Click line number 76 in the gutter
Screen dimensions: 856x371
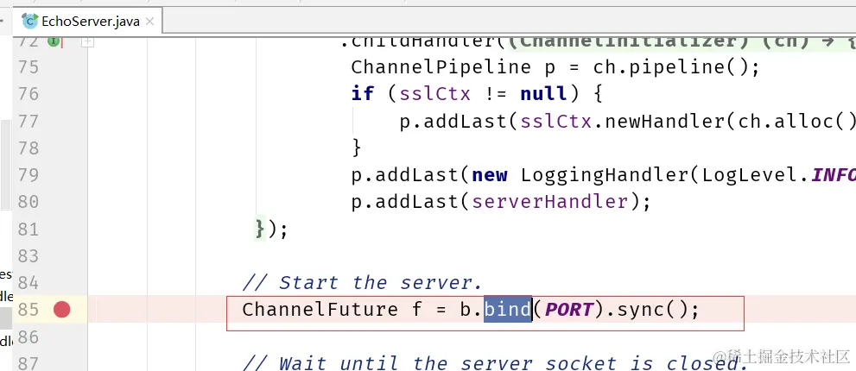coord(28,94)
